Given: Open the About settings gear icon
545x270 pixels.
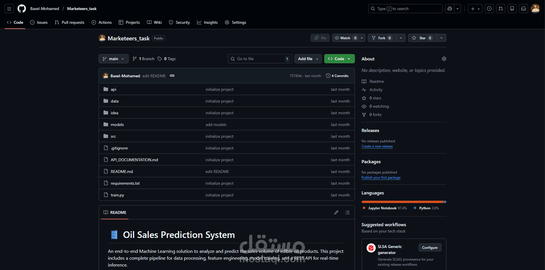Looking at the screenshot, I should pos(444,58).
